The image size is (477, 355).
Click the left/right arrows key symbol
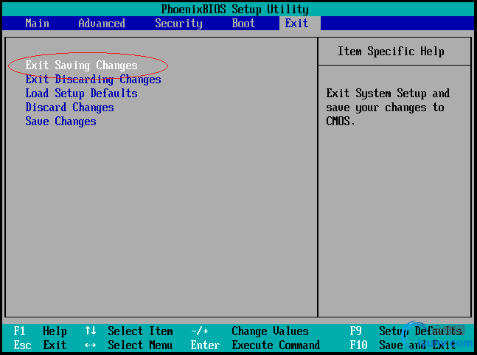point(91,345)
